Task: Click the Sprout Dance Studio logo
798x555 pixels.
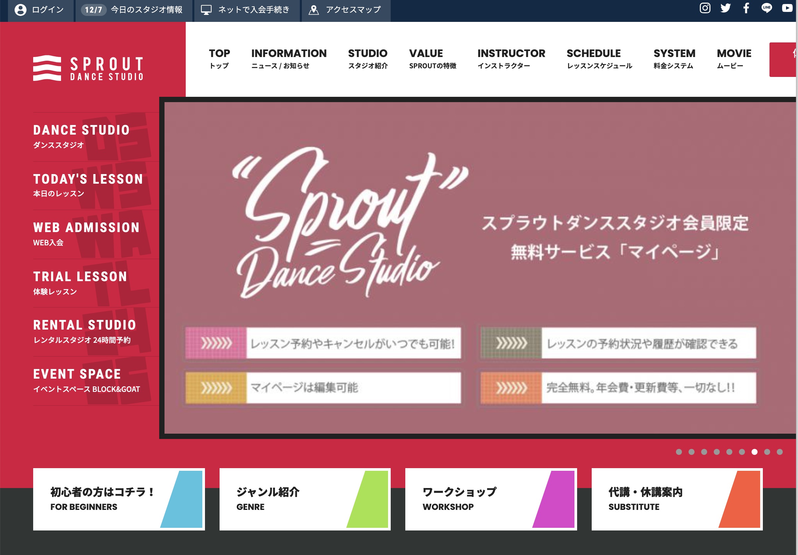Action: point(88,68)
